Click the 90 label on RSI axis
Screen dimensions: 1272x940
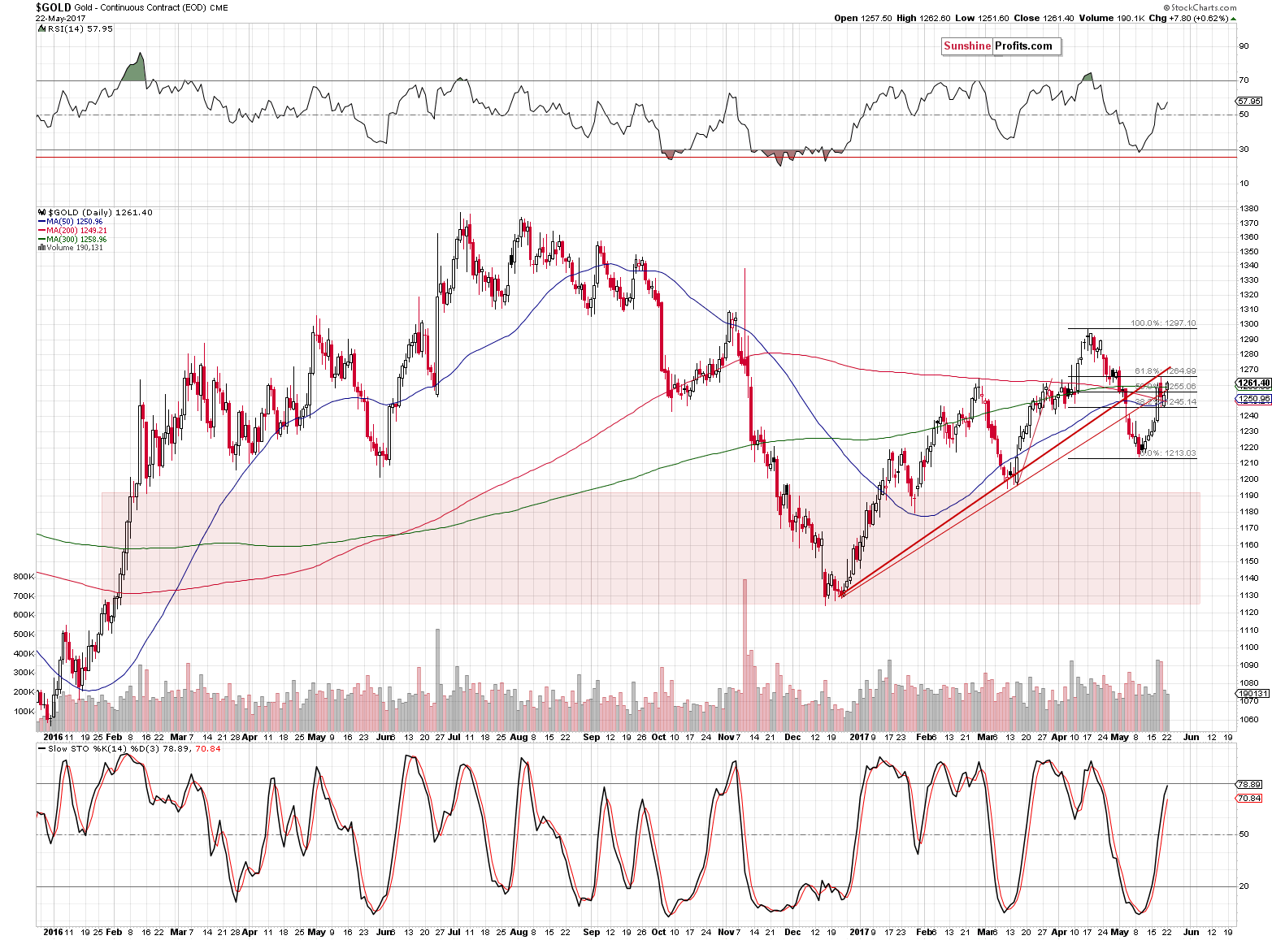(1244, 46)
